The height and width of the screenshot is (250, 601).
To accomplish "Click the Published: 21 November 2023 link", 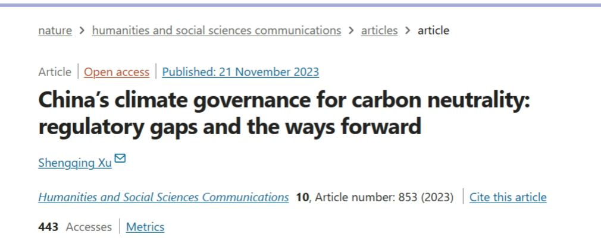I will click(x=240, y=72).
